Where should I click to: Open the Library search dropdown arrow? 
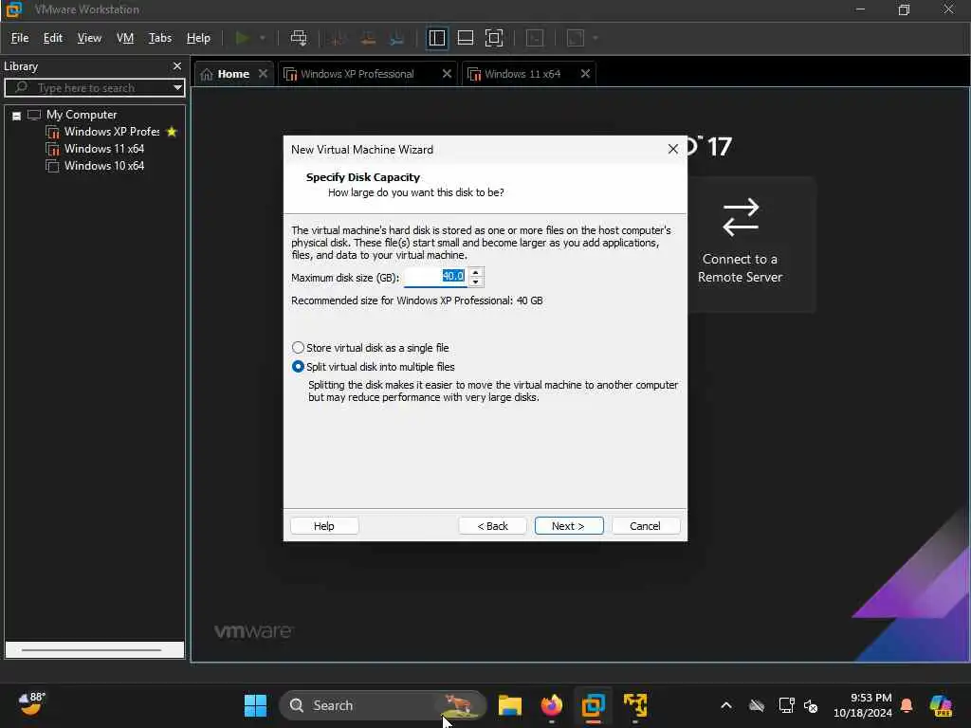tap(177, 88)
